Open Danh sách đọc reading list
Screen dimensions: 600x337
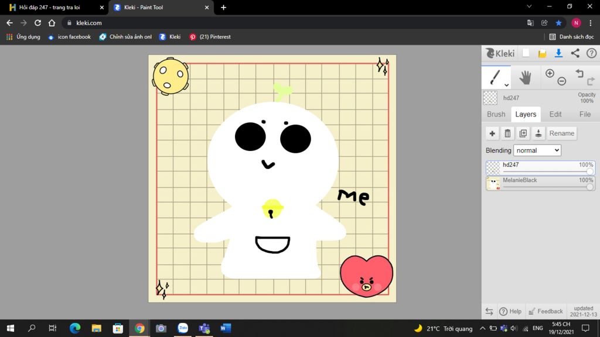[x=572, y=37]
